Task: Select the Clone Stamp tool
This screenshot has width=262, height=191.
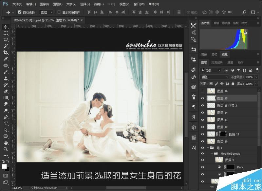Action: [x=6, y=78]
